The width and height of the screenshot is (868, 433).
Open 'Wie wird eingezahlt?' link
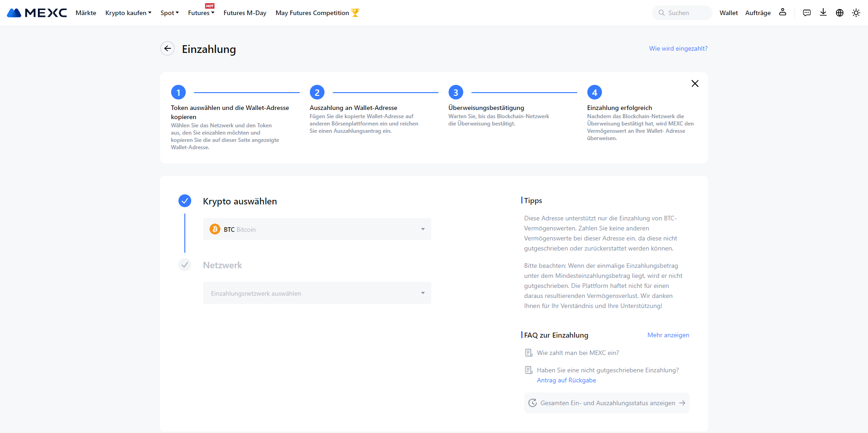coord(678,48)
